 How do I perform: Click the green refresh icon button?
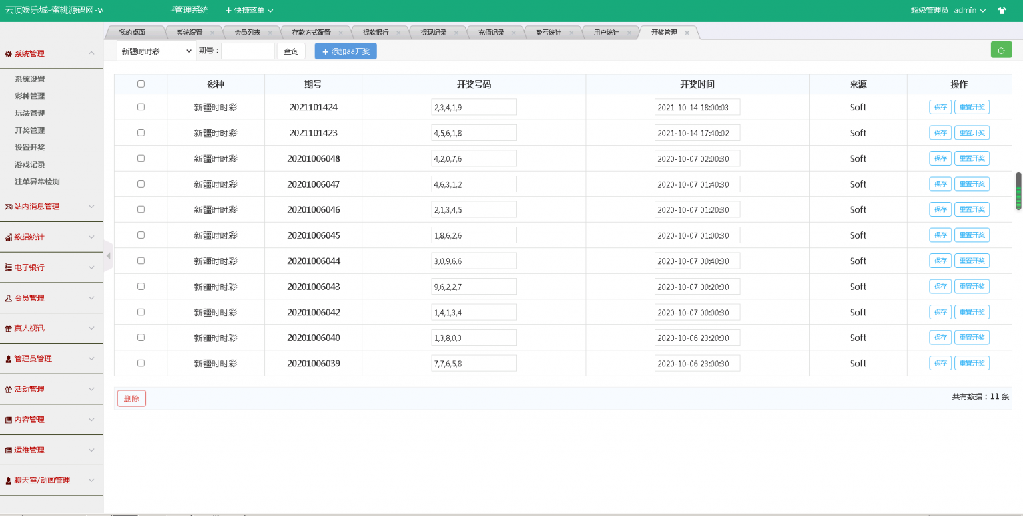click(1001, 50)
